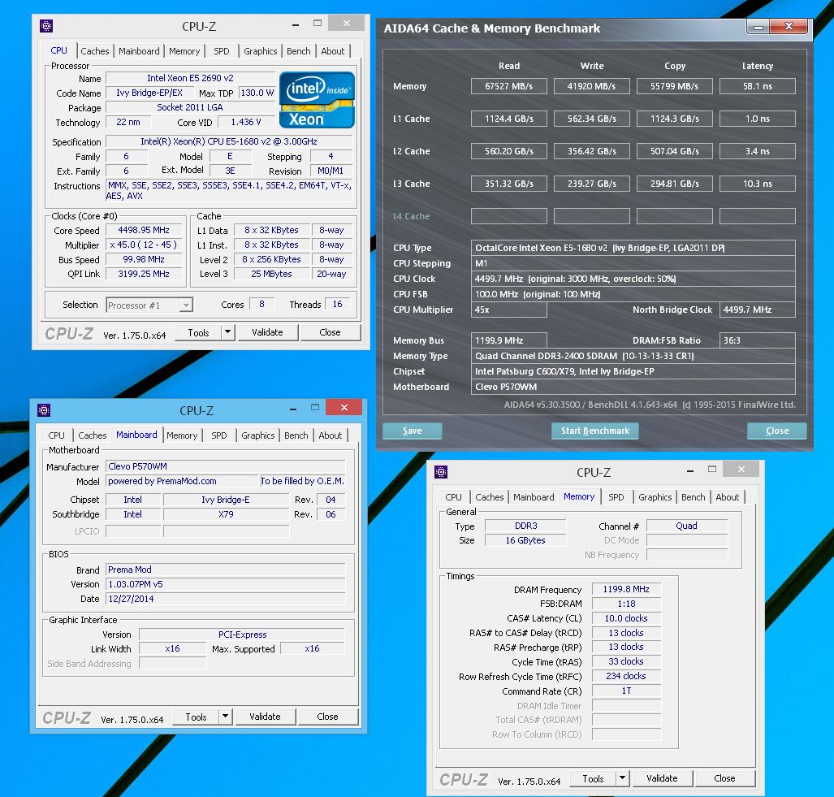Open SPD tab in the Memory window
Screen dimensions: 834x797
tap(616, 497)
